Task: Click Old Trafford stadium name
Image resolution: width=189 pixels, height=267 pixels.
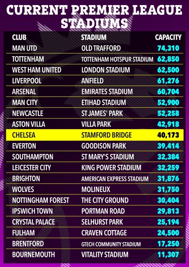Action: [101, 48]
